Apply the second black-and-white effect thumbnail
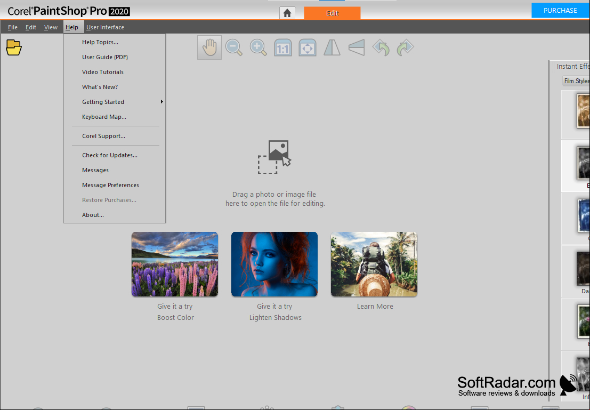 pos(583,163)
